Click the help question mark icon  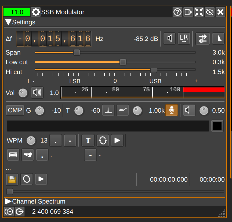(x=177, y=12)
